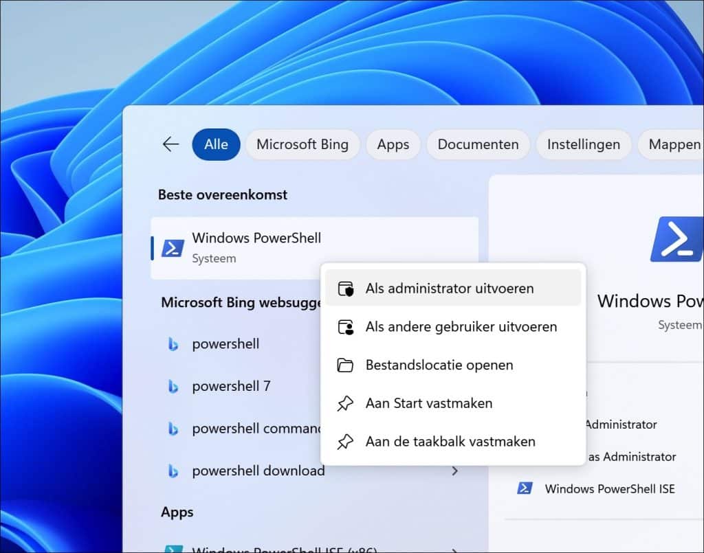704x553 pixels.
Task: Click the Windows PowerShell ISE icon
Action: (525, 488)
